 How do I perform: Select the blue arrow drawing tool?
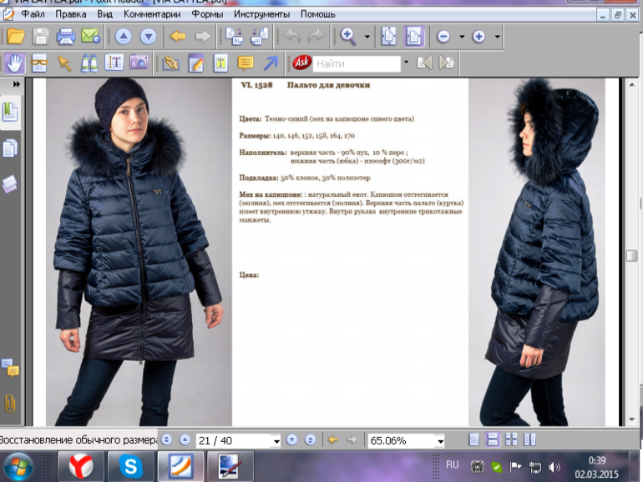coord(271,63)
